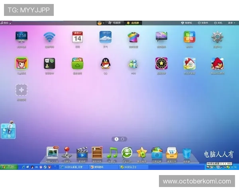The image size is (239, 191).
Task: Open the user avatar dropdown in top bar
Action: click(x=101, y=23)
